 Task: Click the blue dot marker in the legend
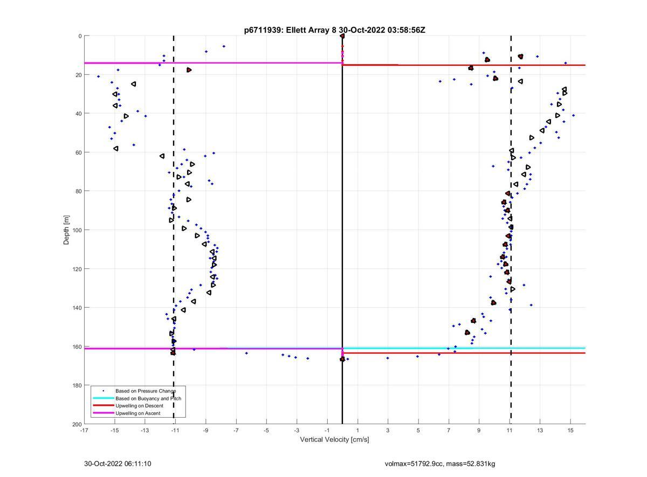click(104, 390)
